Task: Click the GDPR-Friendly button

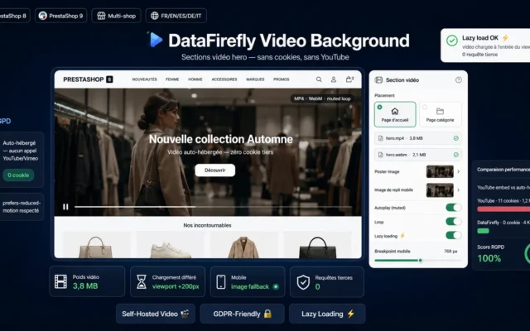Action: 243,314
